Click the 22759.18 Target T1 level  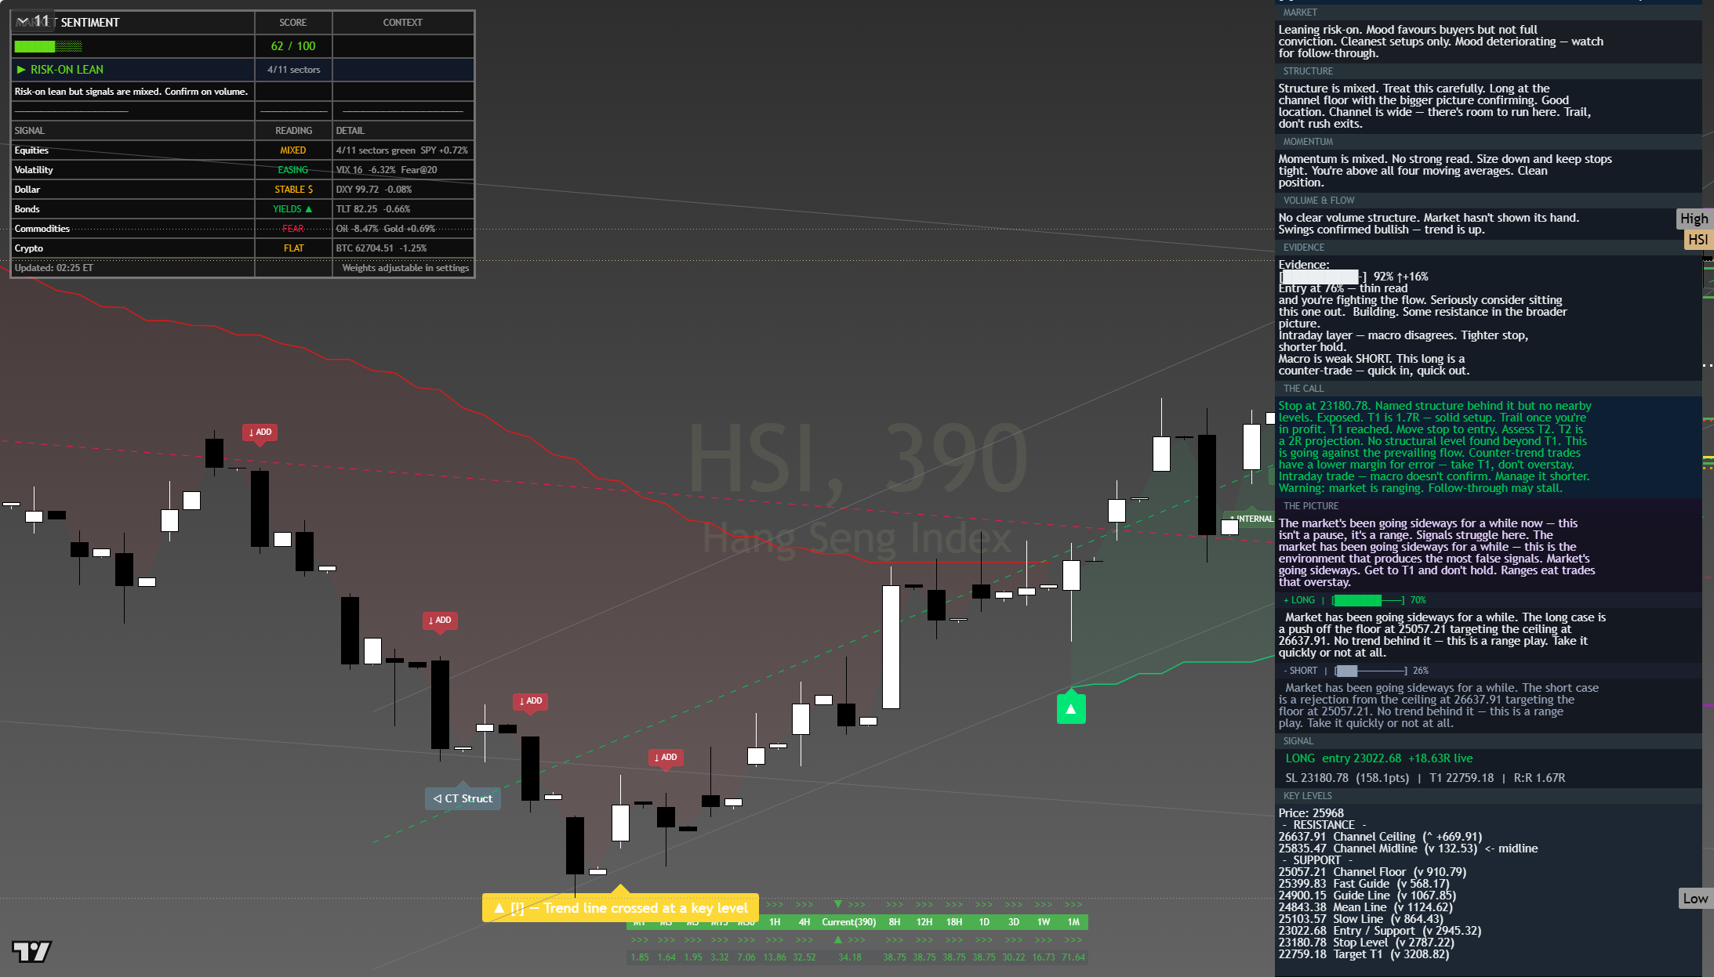1364,954
